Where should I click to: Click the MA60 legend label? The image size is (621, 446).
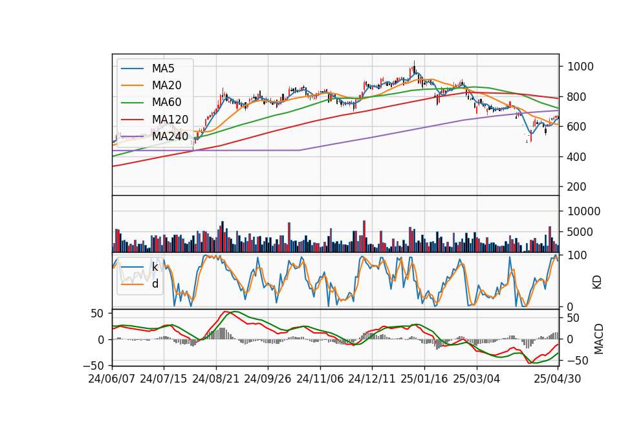pyautogui.click(x=167, y=102)
